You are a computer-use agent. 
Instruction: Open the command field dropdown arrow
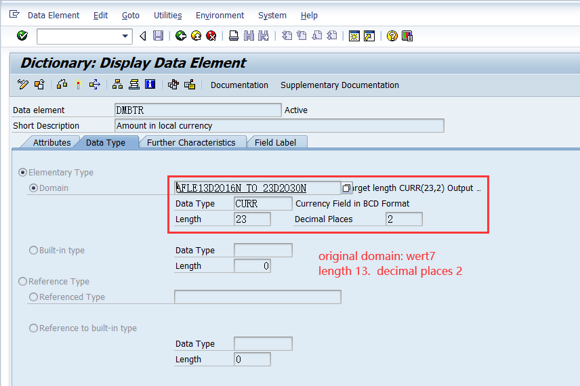tap(125, 37)
